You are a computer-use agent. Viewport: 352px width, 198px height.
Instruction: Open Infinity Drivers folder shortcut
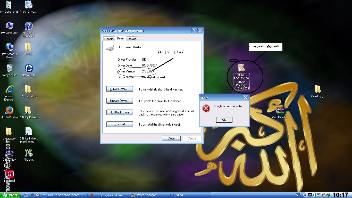tap(29, 113)
